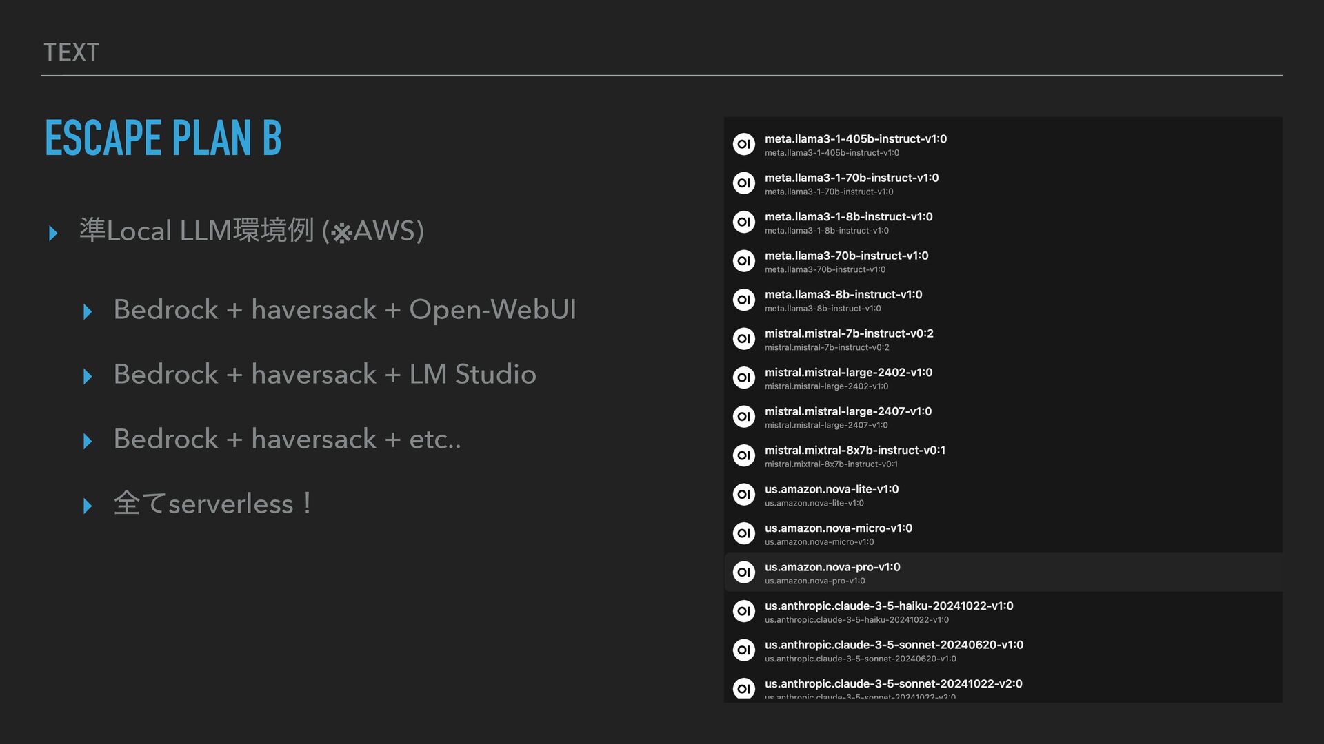Click the OI icon beside mistral.mixtral-8x7b-instruct
Image resolution: width=1324 pixels, height=744 pixels.
pyautogui.click(x=743, y=455)
